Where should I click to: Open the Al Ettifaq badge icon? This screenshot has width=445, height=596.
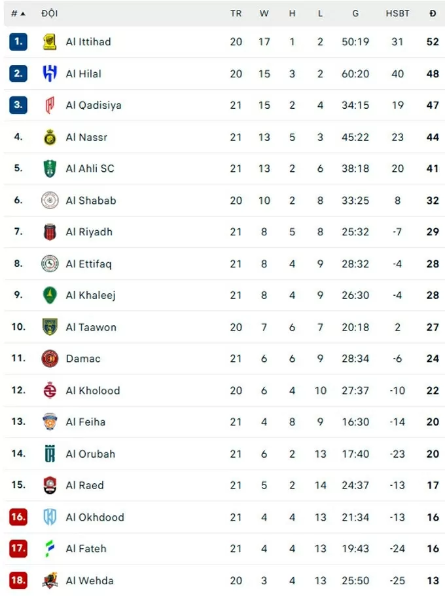(x=49, y=264)
